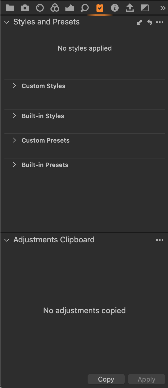Open the Color tool tab with the three circles icon

(55, 8)
